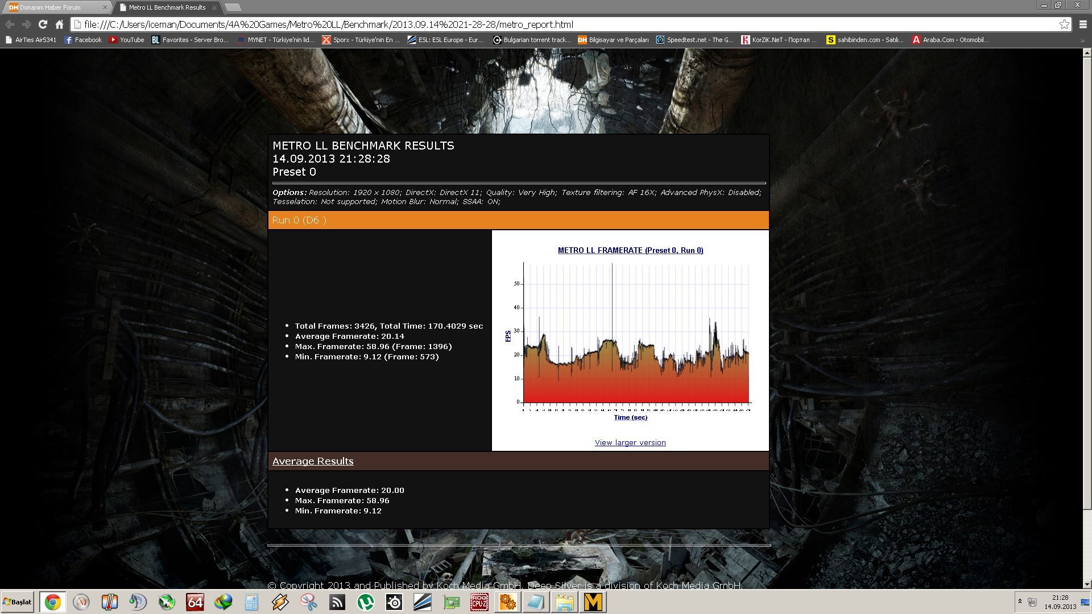Select Metro LL Benchmark Results tab
This screenshot has width=1092, height=614.
167,7
